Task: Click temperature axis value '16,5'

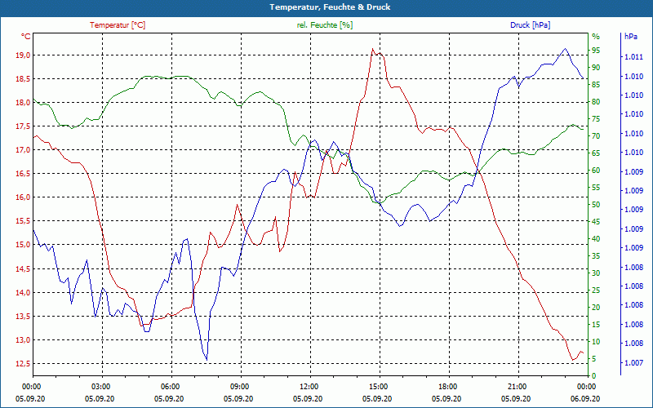Action: coord(23,174)
